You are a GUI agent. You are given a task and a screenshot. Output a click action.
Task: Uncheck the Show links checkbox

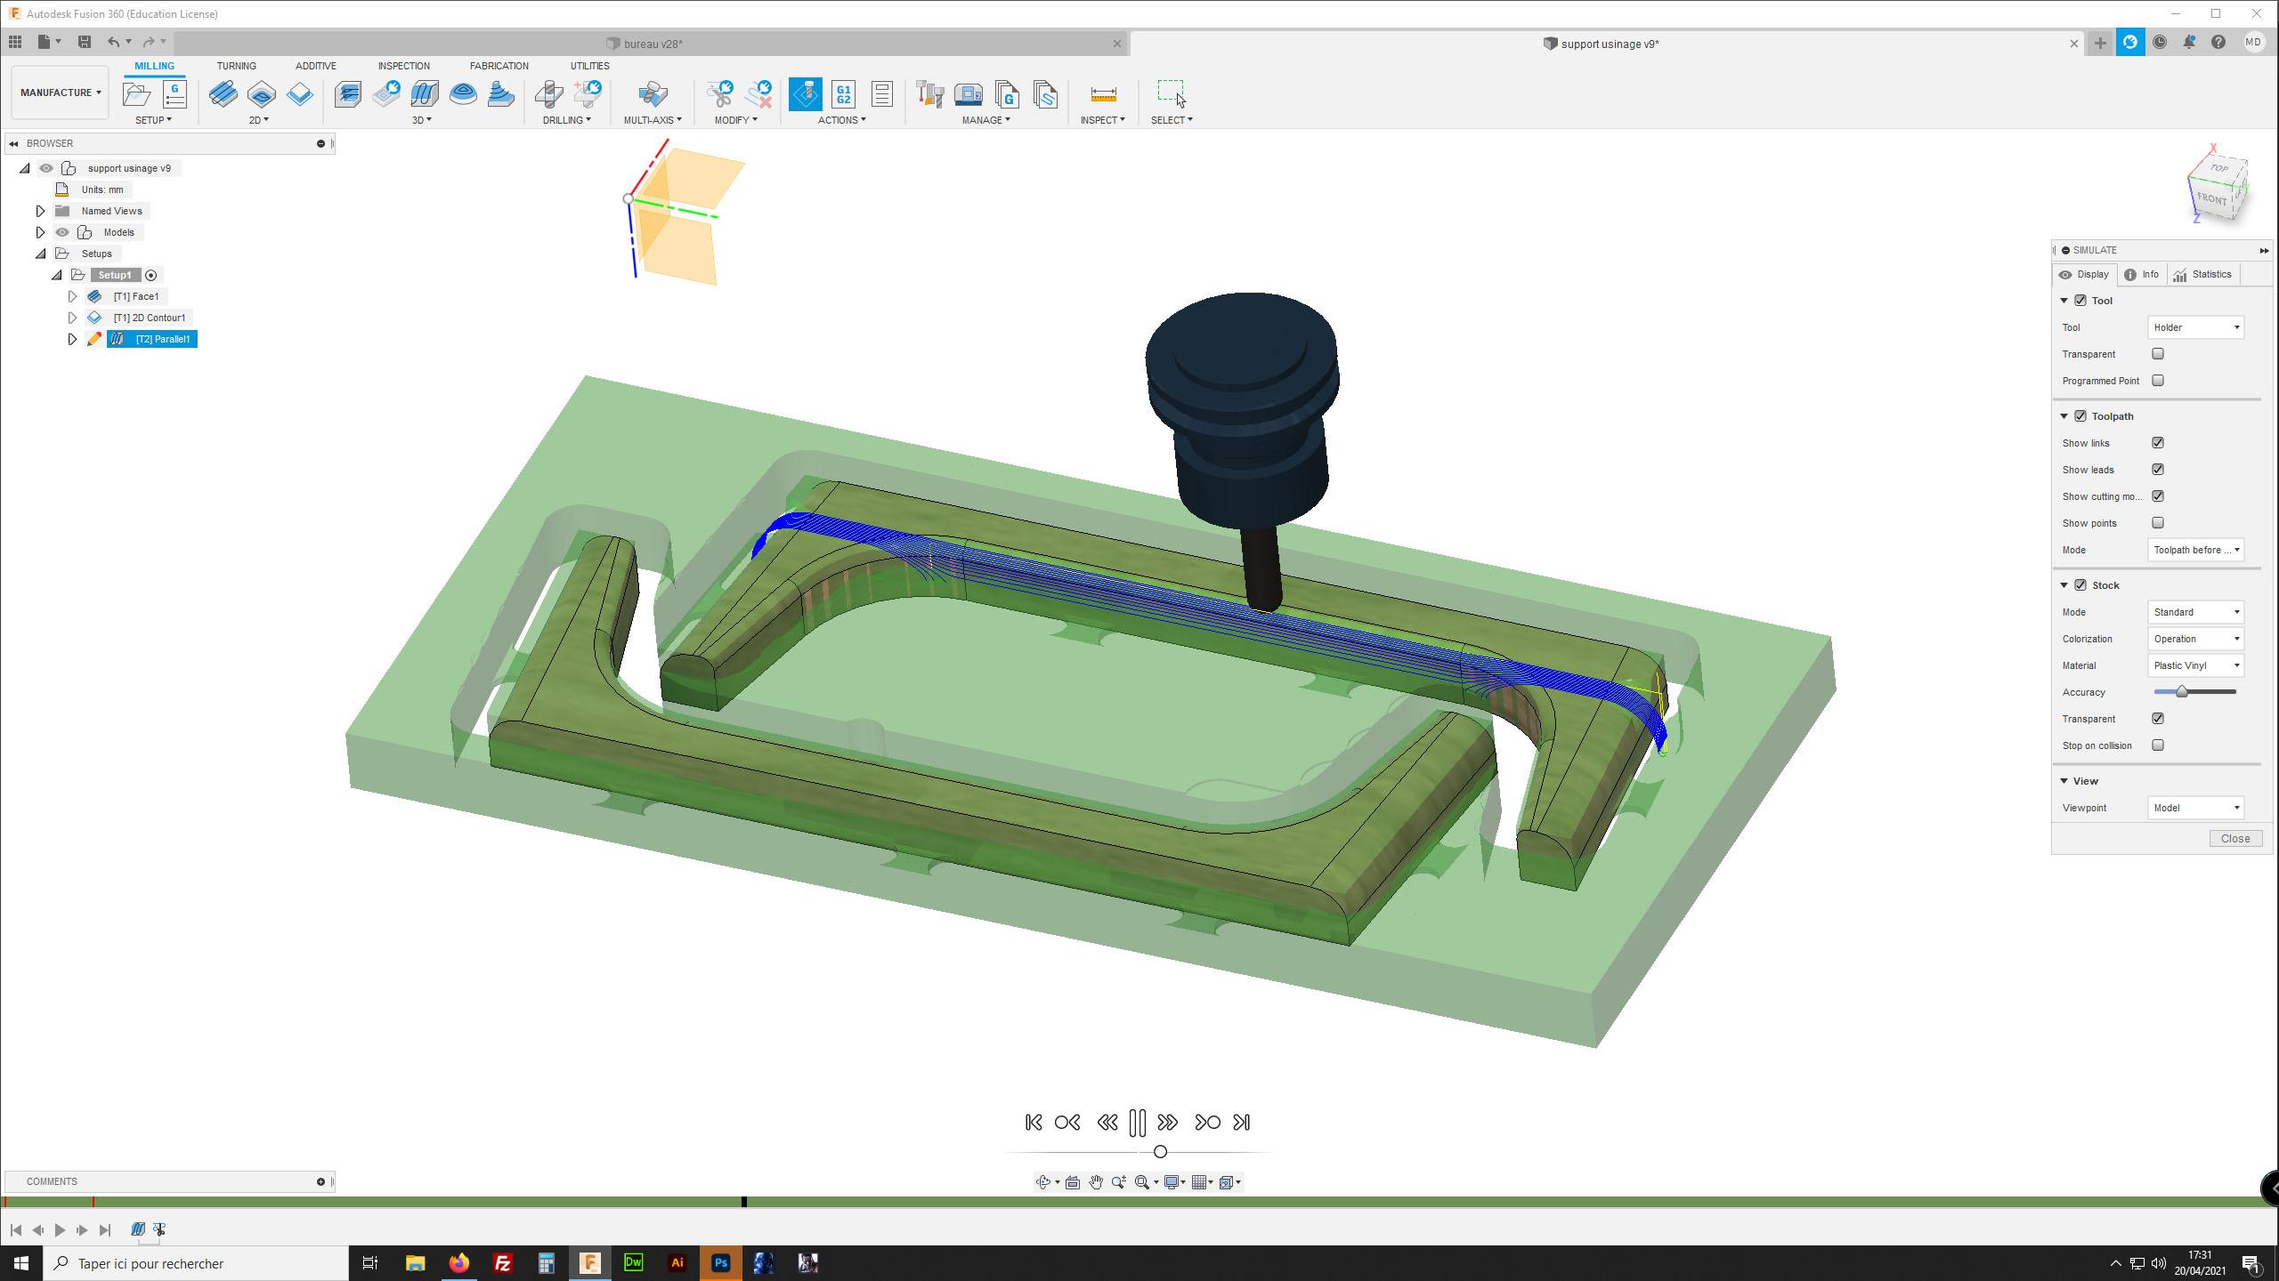(x=2158, y=443)
